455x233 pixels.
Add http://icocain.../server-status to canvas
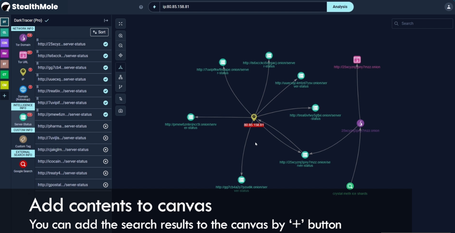pyautogui.click(x=106, y=162)
